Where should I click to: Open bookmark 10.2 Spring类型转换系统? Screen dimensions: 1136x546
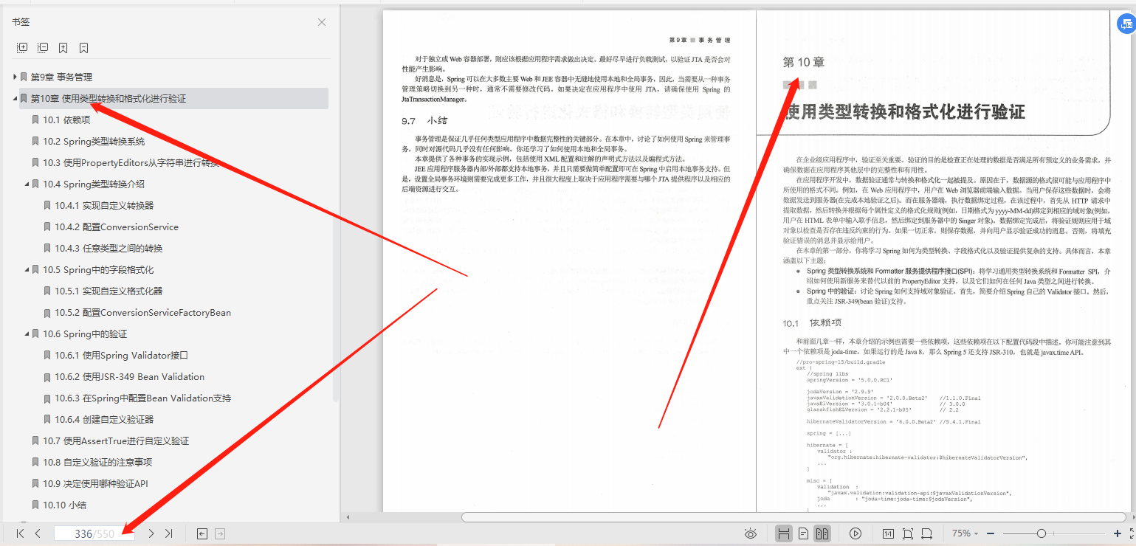tap(94, 141)
